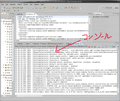Screen dimensions: 120x101
Task: Switch to the Java EE perspective
Action: pos(109,8)
